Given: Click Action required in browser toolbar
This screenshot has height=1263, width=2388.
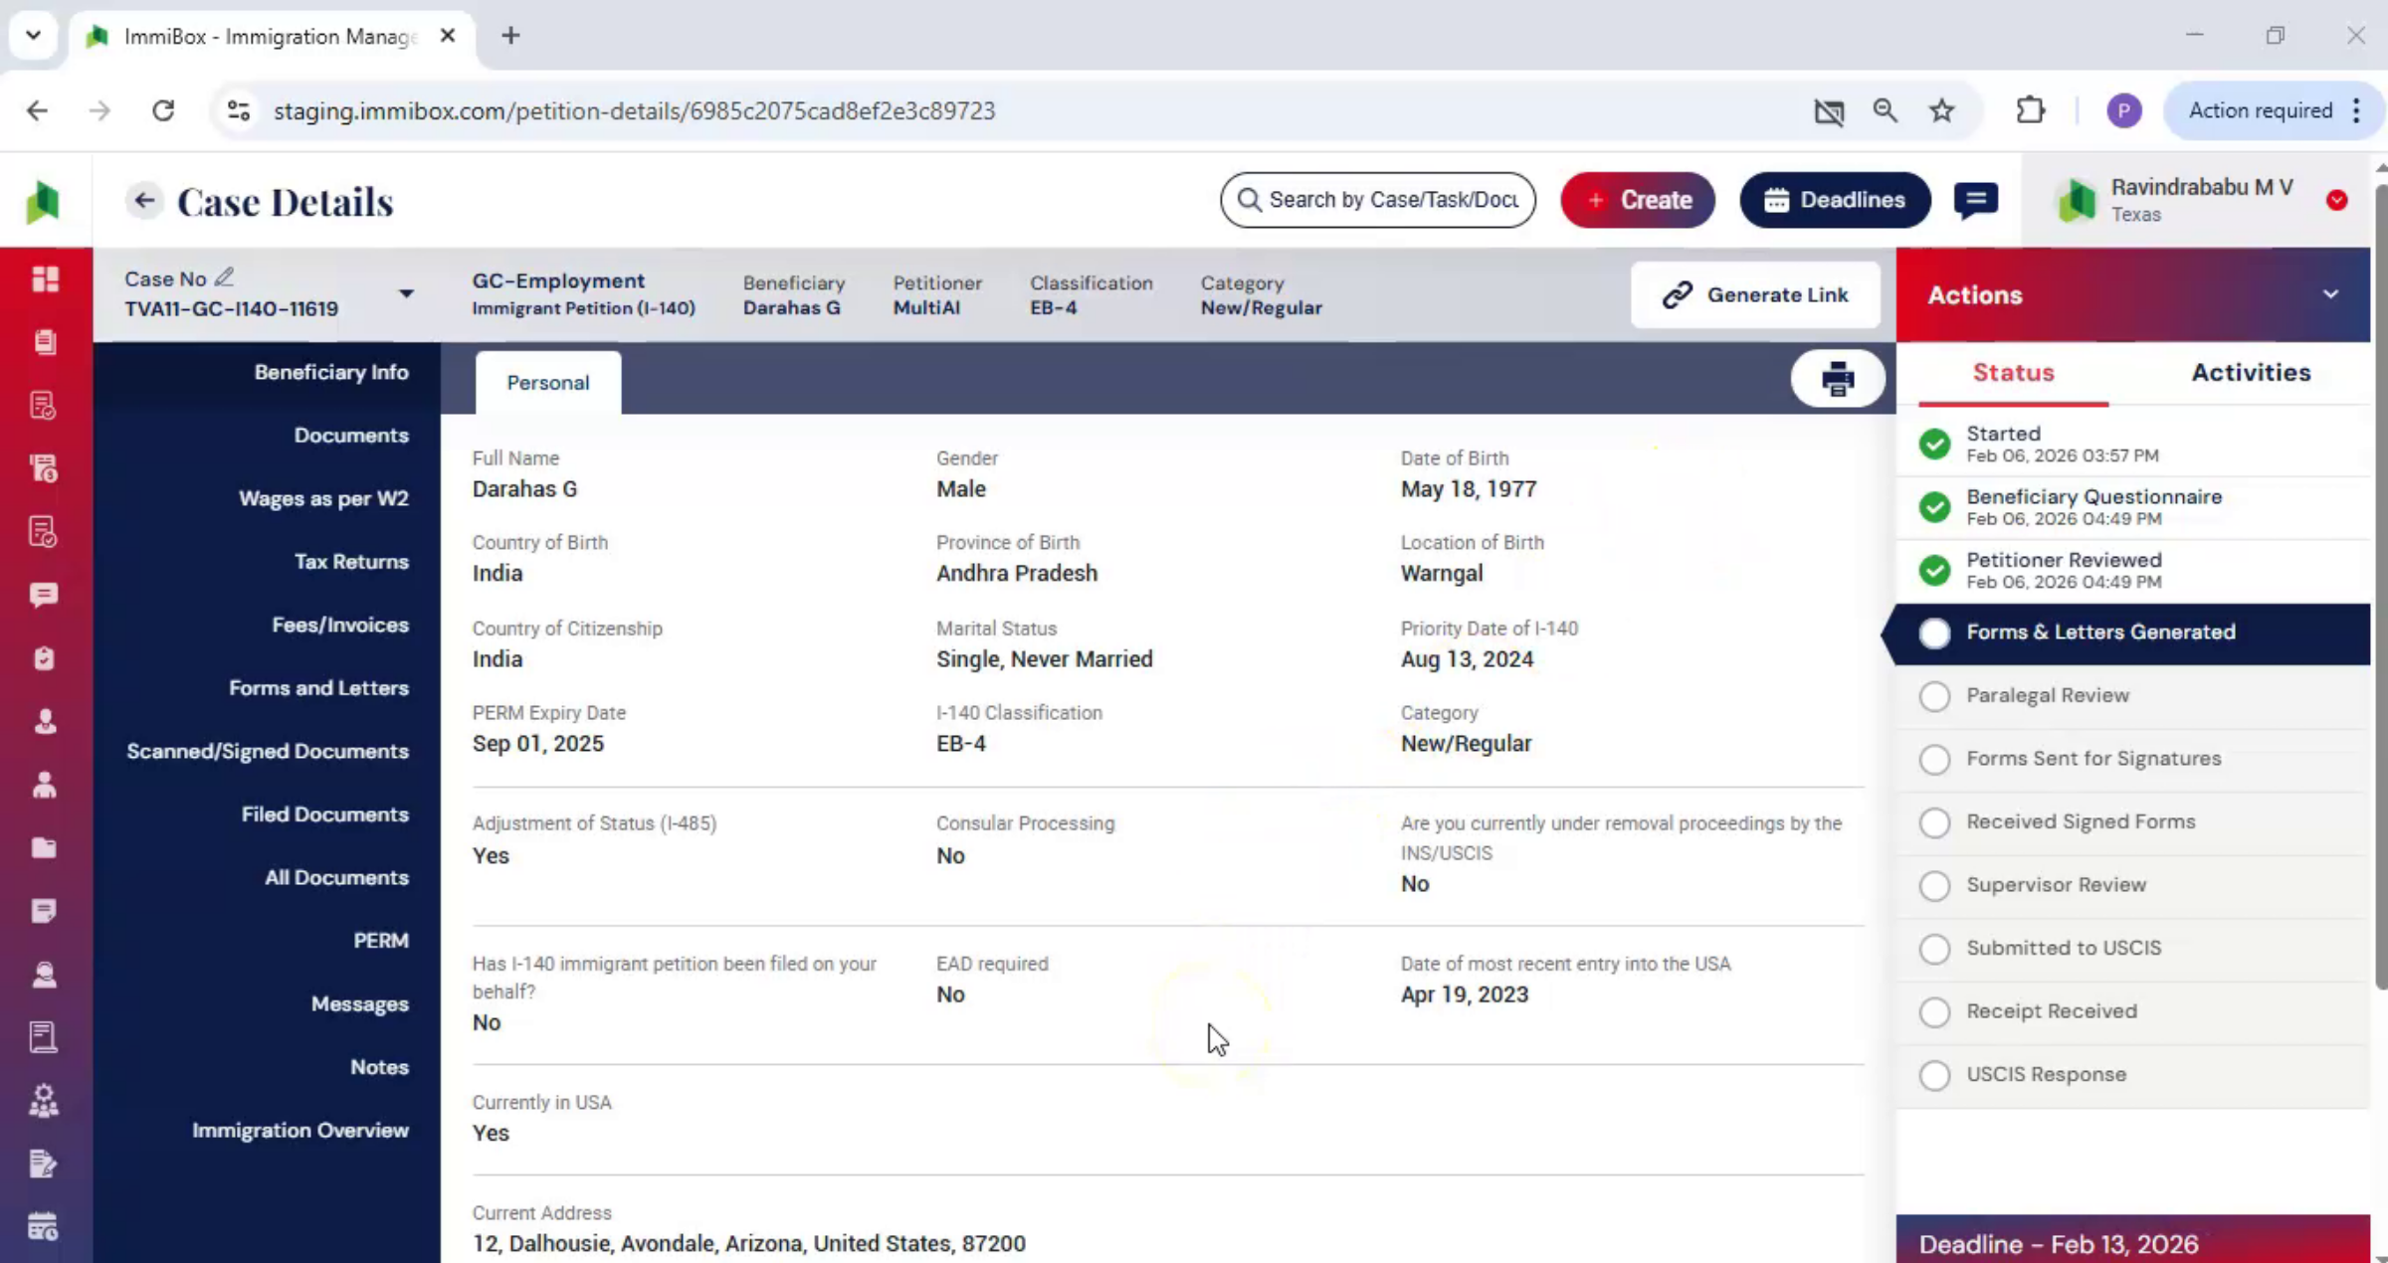Looking at the screenshot, I should tap(2260, 110).
